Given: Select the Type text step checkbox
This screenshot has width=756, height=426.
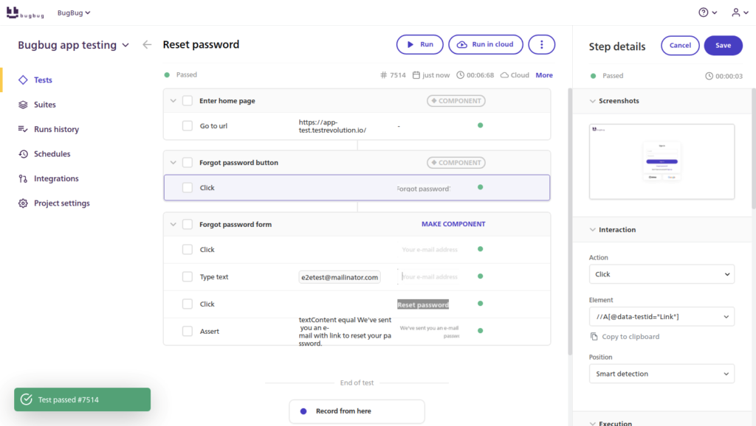Looking at the screenshot, I should click(188, 276).
